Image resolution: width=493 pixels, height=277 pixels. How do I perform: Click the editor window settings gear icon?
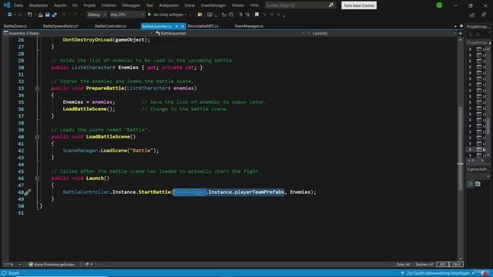click(x=461, y=26)
